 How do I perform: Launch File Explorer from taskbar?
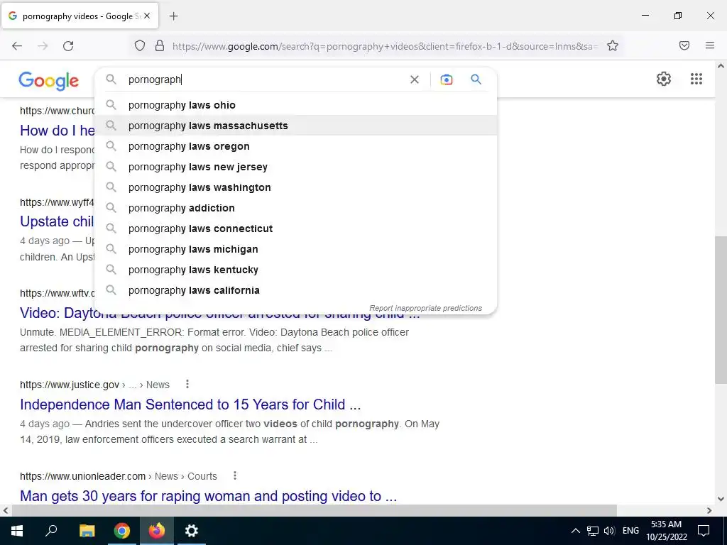[x=87, y=531]
